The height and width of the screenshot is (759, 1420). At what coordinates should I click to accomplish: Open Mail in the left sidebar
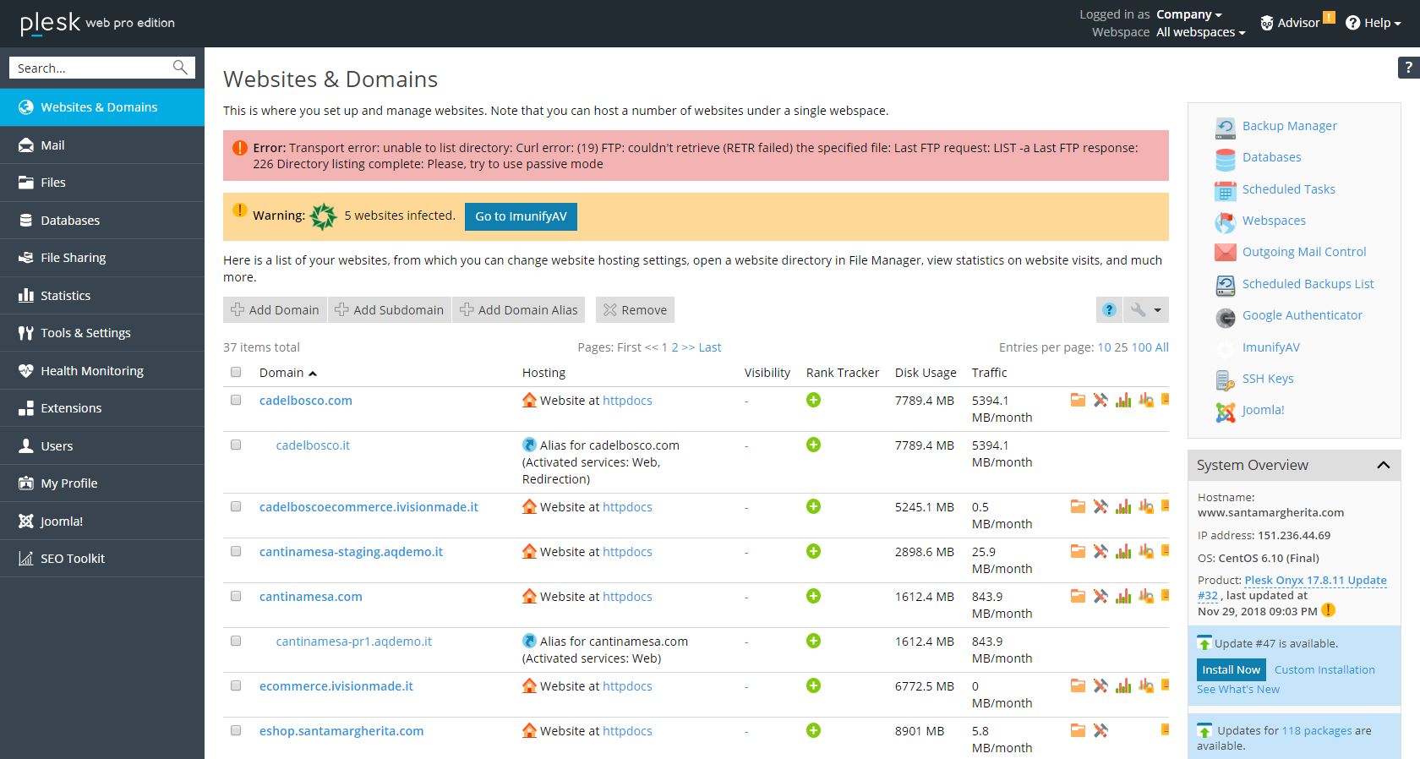pyautogui.click(x=102, y=145)
